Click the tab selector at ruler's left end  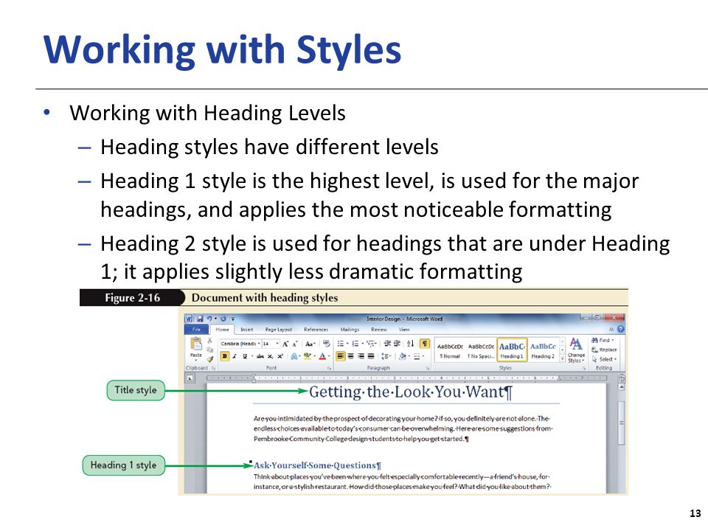click(190, 378)
